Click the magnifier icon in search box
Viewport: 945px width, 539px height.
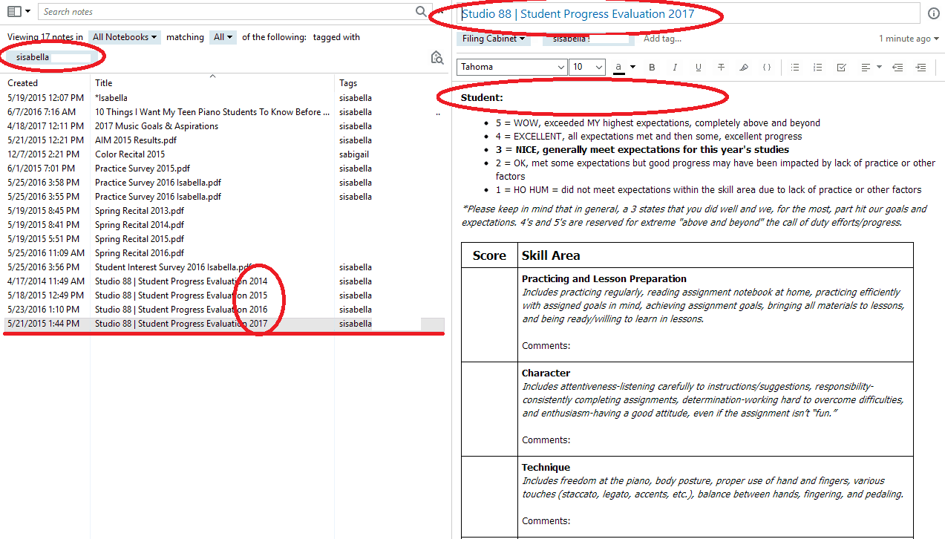click(x=421, y=12)
